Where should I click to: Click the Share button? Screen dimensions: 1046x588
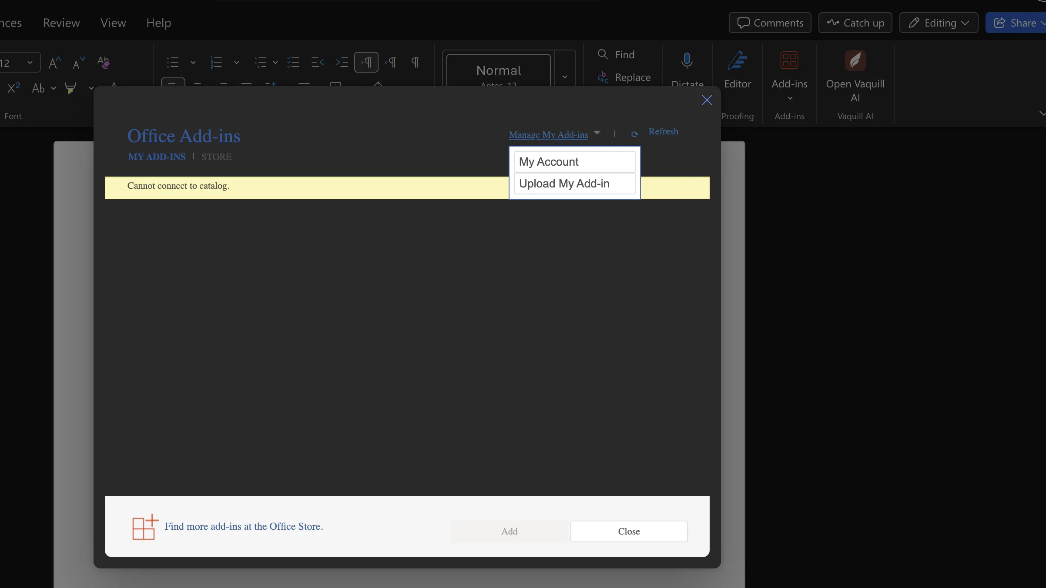click(x=1016, y=23)
